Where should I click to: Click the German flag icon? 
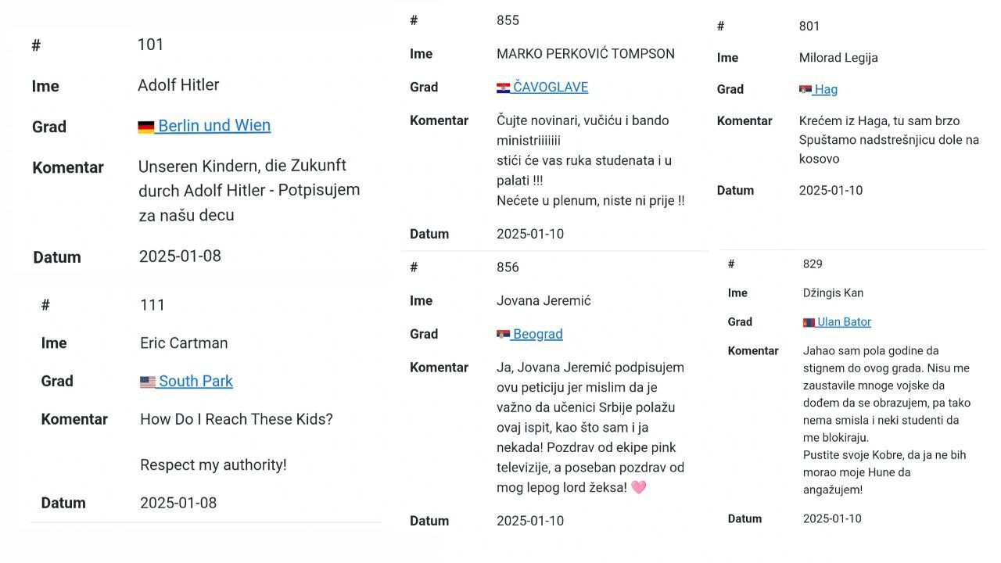[x=146, y=127]
